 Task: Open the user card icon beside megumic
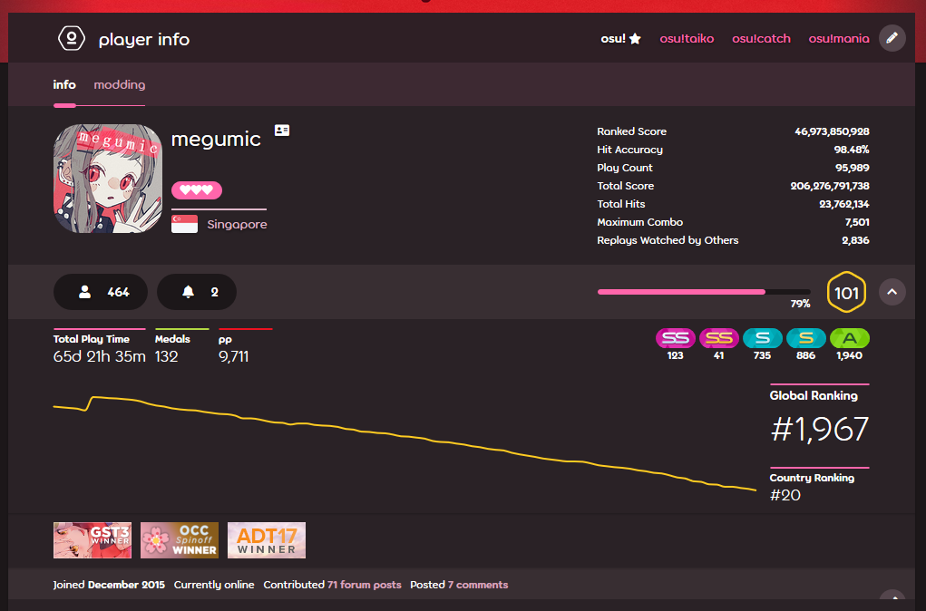[x=282, y=130]
